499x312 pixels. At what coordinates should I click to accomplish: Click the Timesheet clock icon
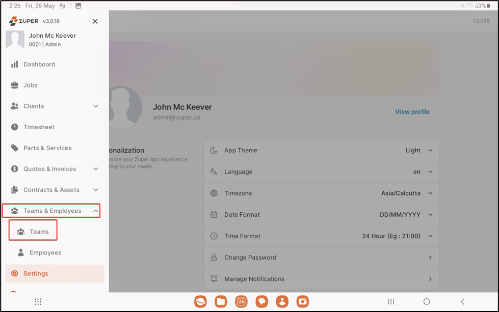tap(15, 127)
